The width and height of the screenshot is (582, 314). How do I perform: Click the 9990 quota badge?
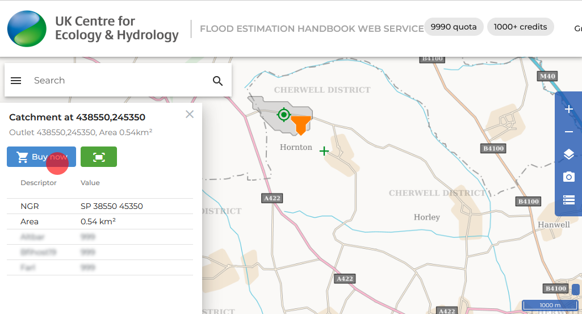454,27
